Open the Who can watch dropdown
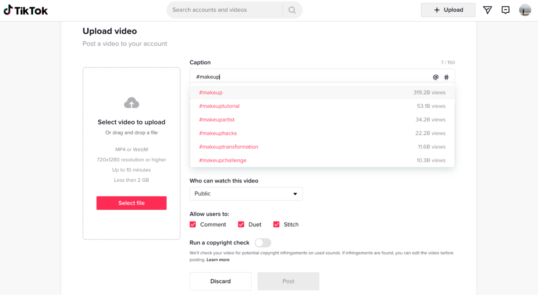Screen dimensions: 538x295 click(x=246, y=194)
